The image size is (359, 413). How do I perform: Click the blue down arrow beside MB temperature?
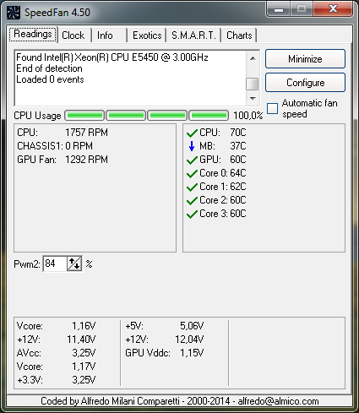pyautogui.click(x=192, y=146)
